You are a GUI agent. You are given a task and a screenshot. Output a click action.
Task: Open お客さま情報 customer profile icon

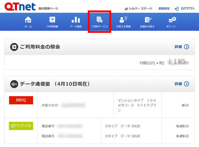click(x=123, y=20)
